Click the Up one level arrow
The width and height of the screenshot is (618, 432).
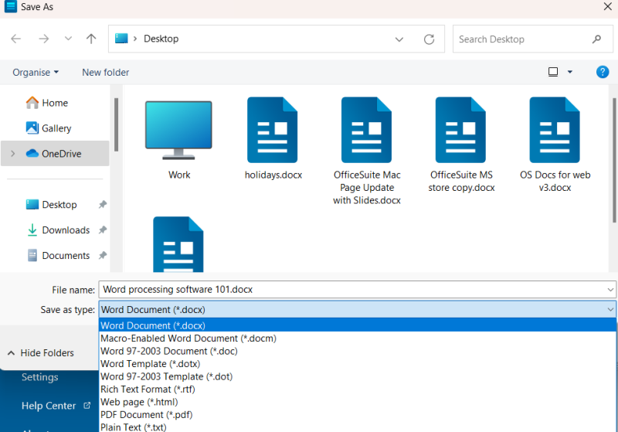tap(91, 39)
